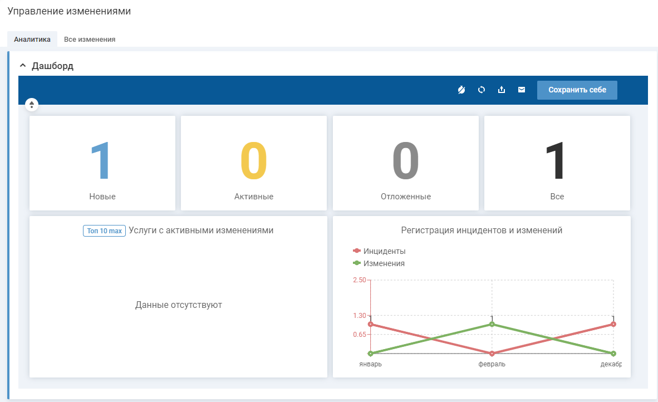The width and height of the screenshot is (658, 402).
Task: Open the Отложенные changes counter tile
Action: [x=405, y=163]
